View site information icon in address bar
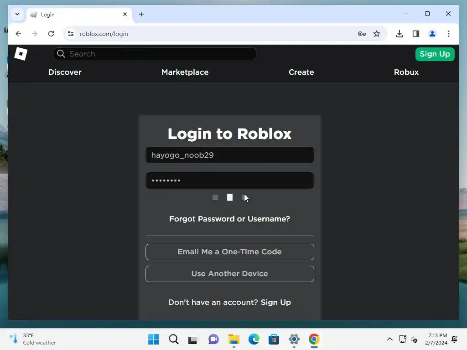 click(71, 34)
